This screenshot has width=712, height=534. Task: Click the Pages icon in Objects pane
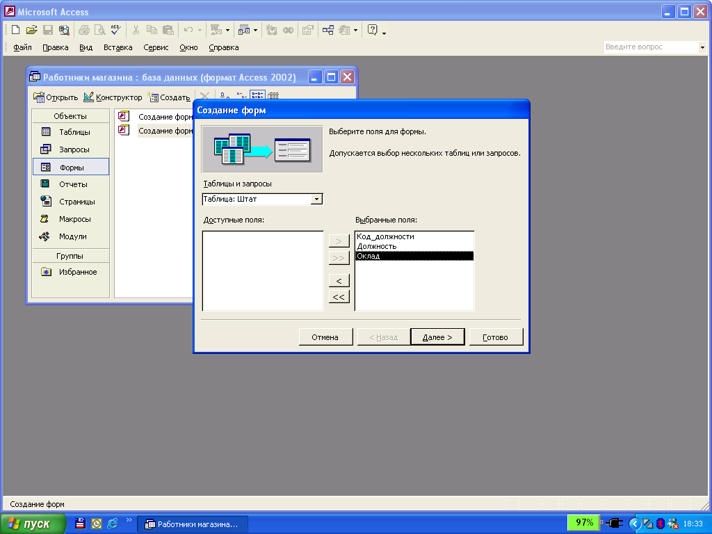pyautogui.click(x=46, y=201)
